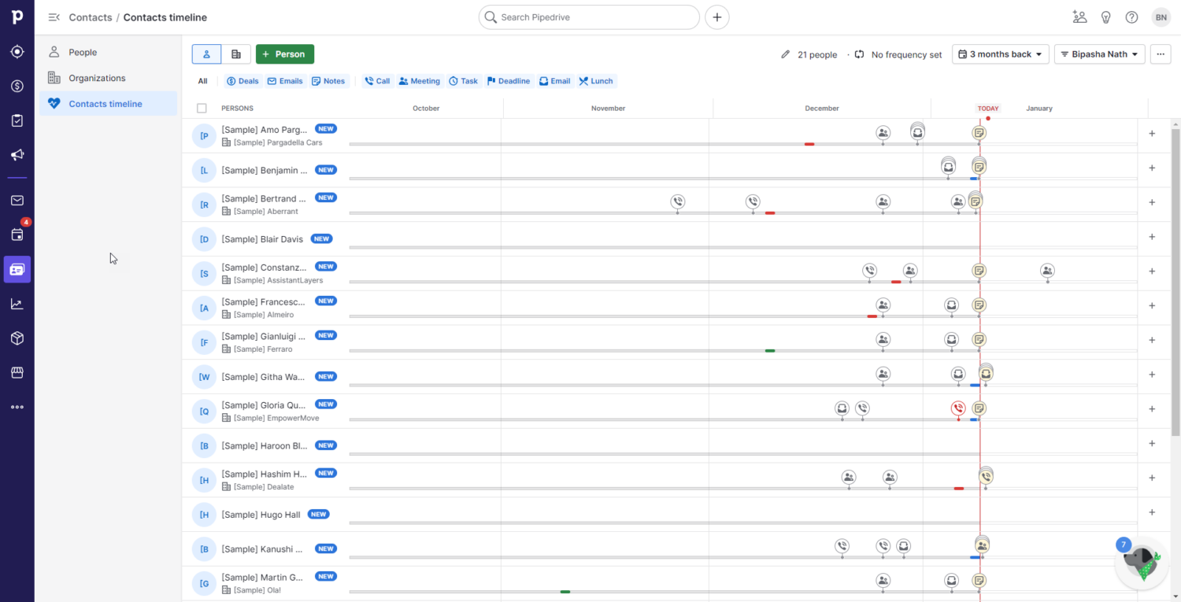The width and height of the screenshot is (1181, 602).
Task: Click the quick add plus icon
Action: pyautogui.click(x=716, y=17)
